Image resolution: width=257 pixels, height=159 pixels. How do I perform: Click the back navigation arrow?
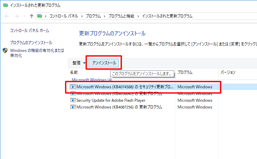pyautogui.click(x=6, y=16)
